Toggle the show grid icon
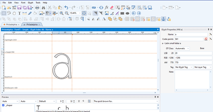213x112 pixels. [127, 19]
